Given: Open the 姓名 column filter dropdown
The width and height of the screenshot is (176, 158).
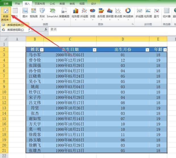Looking at the screenshot, I should pos(42,50).
